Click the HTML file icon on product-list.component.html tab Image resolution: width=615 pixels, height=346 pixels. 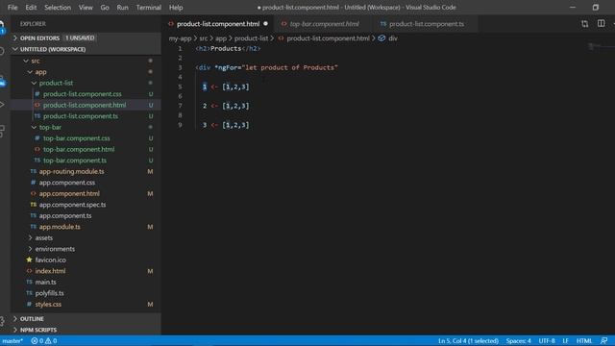pos(171,24)
